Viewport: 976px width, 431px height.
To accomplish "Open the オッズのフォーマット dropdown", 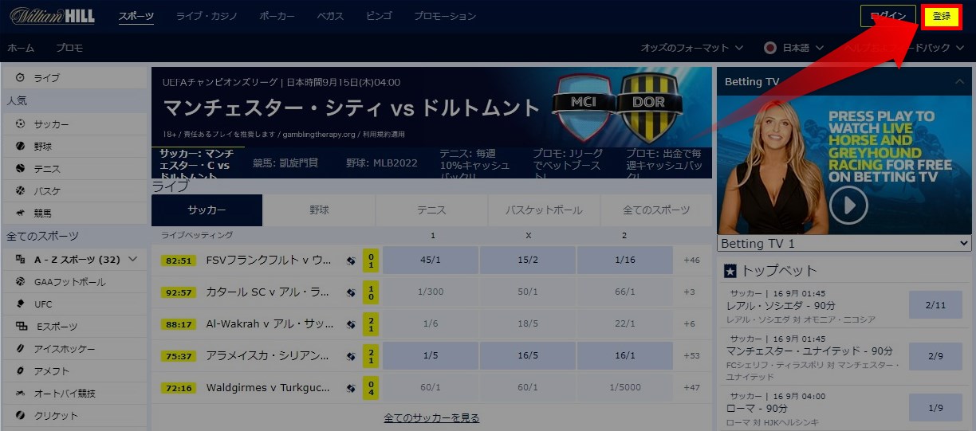I will (692, 48).
